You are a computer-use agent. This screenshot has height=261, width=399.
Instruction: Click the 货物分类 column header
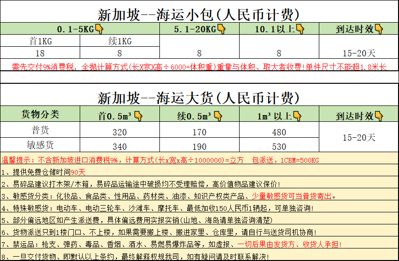pyautogui.click(x=40, y=115)
